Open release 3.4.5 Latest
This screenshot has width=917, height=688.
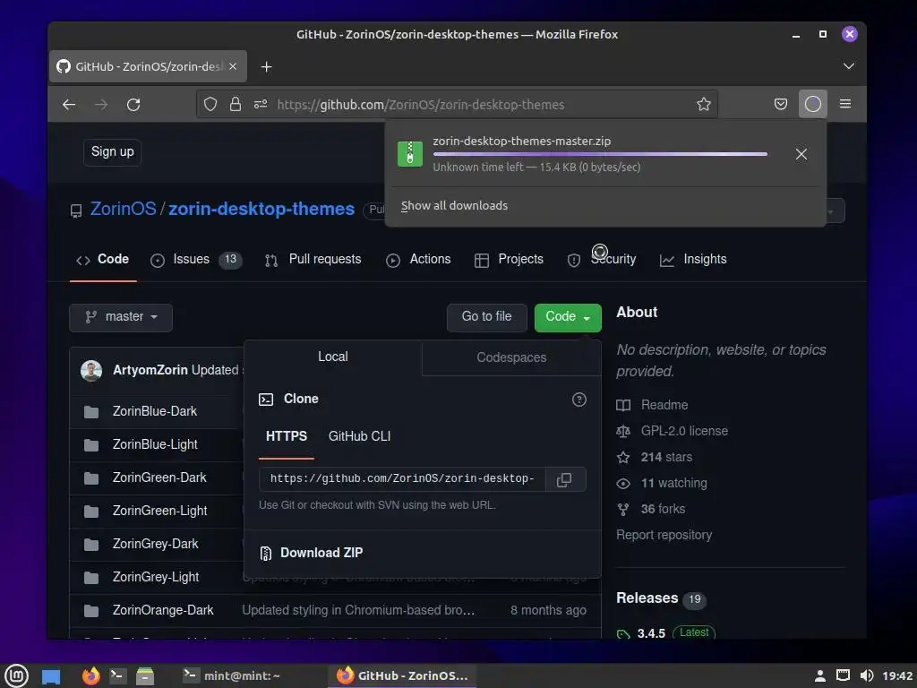(x=666, y=633)
